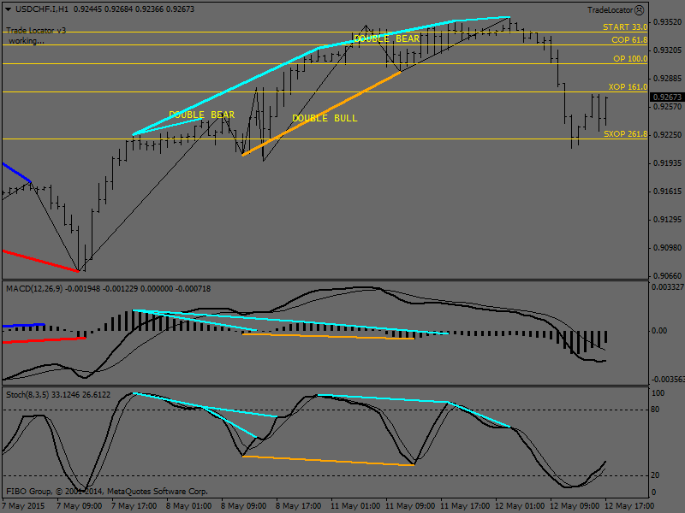This screenshot has height=513, width=685.
Task: Click the current price tag 0.92673
Action: pyautogui.click(x=665, y=97)
